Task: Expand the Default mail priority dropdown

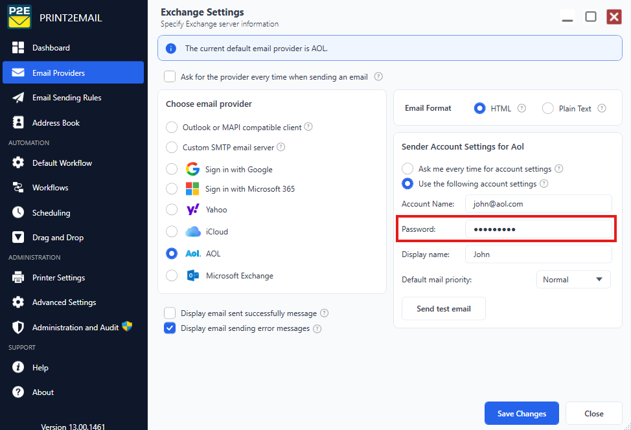Action: (573, 279)
